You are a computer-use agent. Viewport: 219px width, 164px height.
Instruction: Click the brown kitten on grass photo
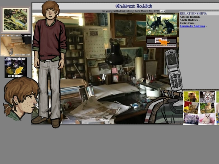(191, 96)
